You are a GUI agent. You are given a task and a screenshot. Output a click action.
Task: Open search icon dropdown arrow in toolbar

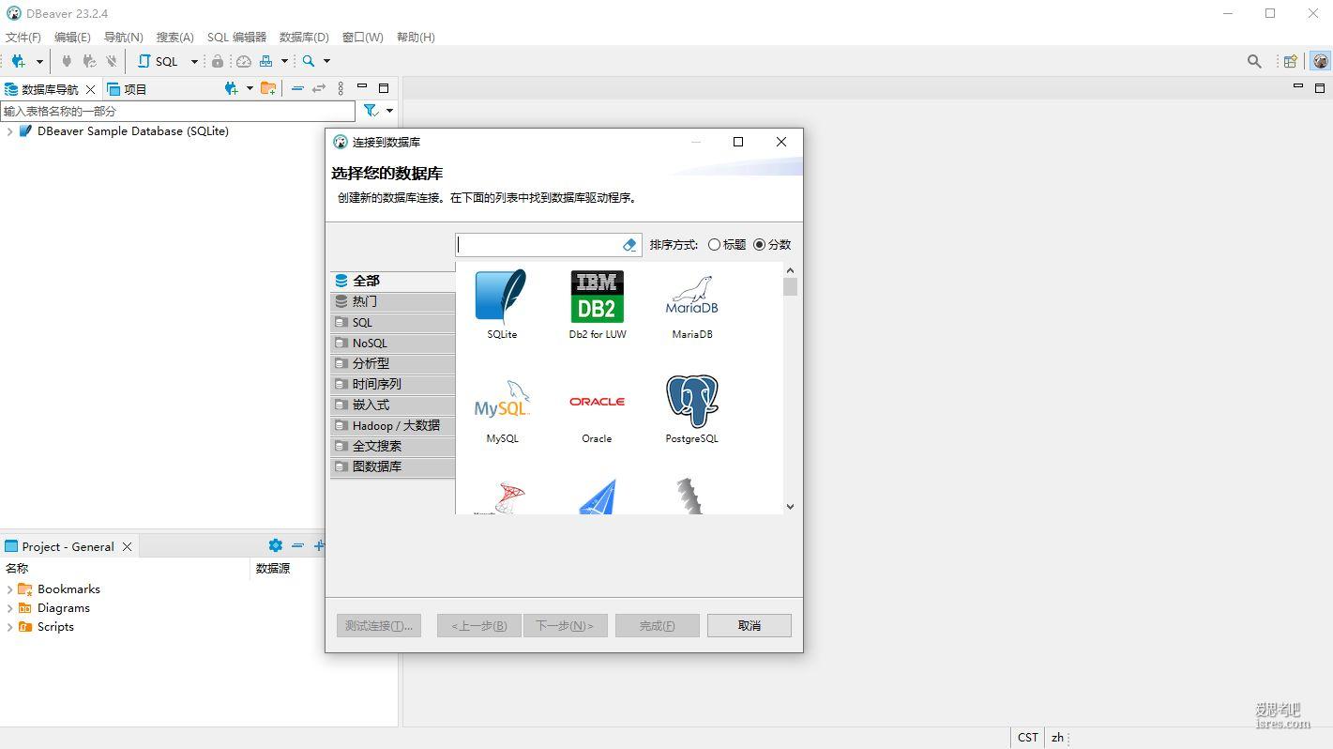[x=326, y=61]
